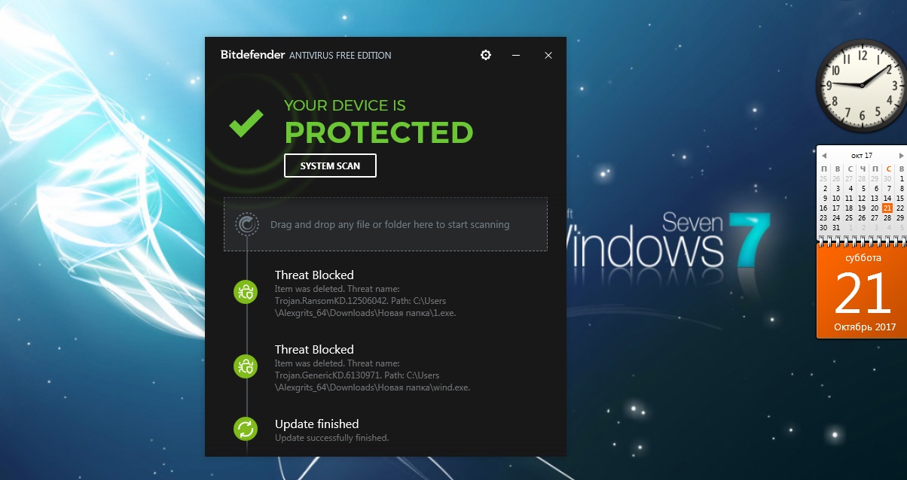Screen dimensions: 907x480
Task: Go to next month in calendar gadget
Action: click(x=902, y=156)
